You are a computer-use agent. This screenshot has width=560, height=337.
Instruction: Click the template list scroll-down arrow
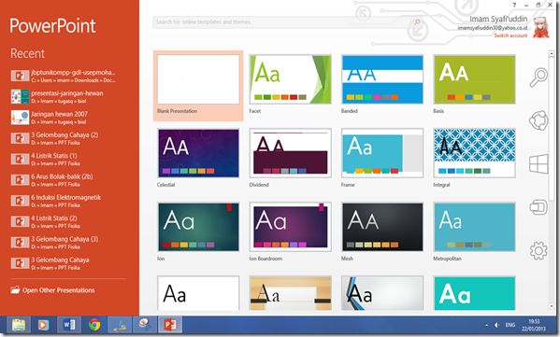coord(552,306)
